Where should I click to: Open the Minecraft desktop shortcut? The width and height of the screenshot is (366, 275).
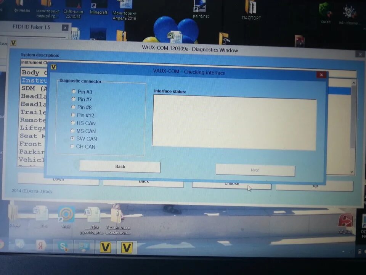point(99,8)
